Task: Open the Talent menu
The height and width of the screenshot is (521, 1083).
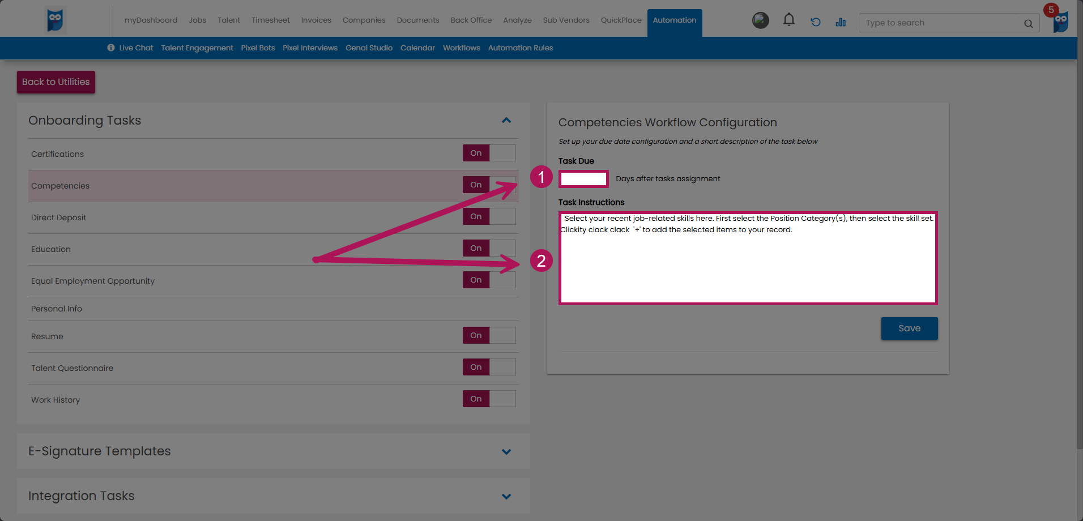Action: coord(229,20)
